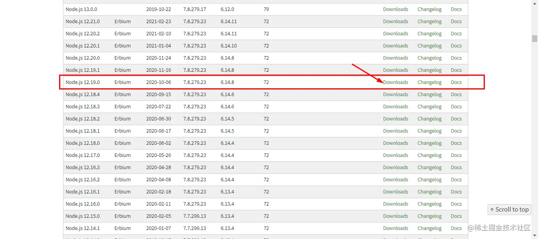View Changelog for Node.js 12.19.1
The width and height of the screenshot is (538, 239).
pos(429,70)
